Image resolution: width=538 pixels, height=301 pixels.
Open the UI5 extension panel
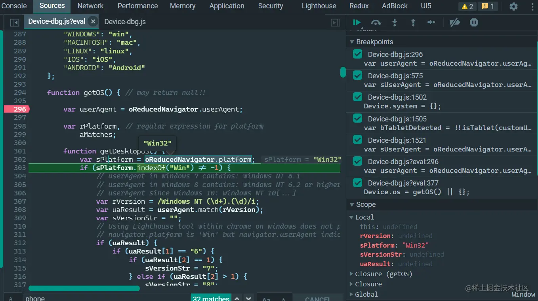[x=426, y=6]
